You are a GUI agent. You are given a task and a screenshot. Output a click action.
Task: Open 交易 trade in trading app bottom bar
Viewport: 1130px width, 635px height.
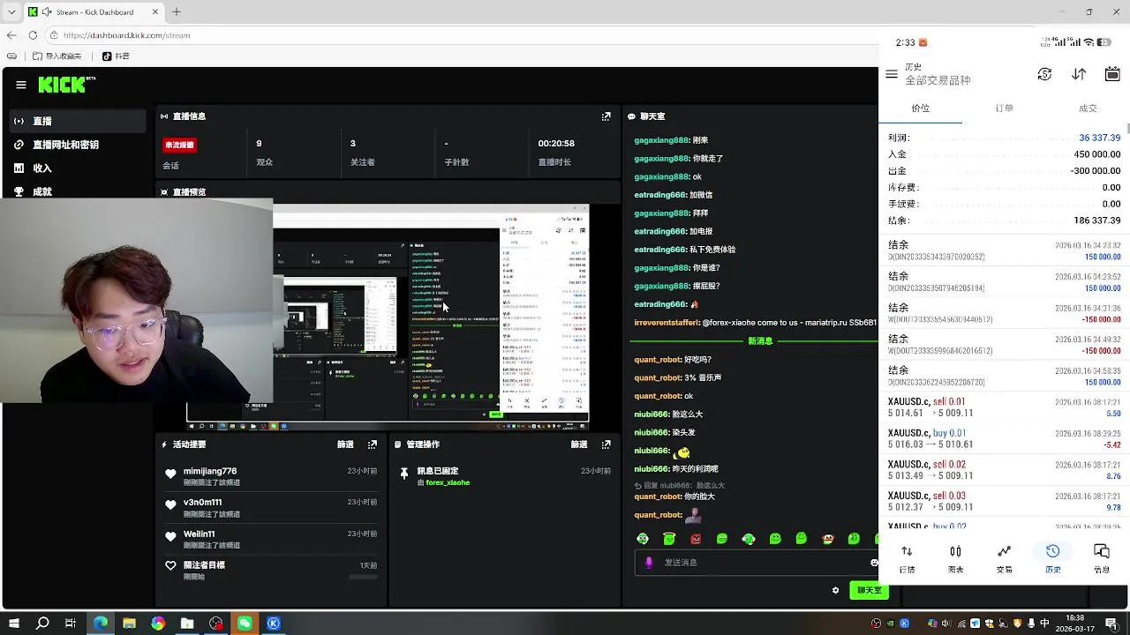point(1004,558)
